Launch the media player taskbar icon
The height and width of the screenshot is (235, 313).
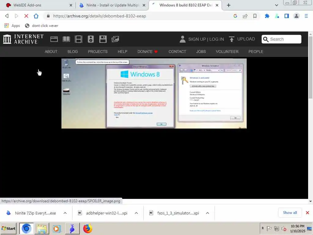(x=57, y=228)
